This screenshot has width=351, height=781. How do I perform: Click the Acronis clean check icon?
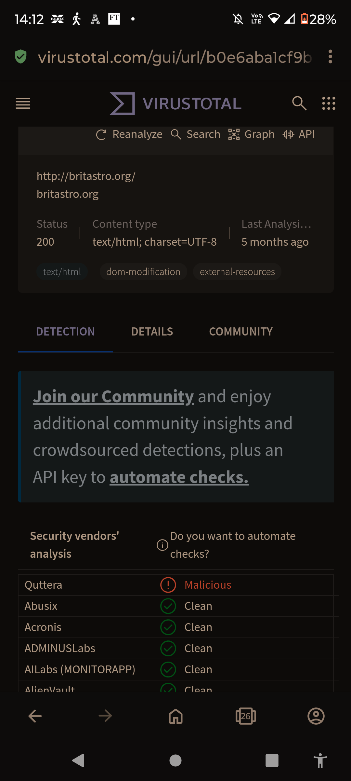coord(168,627)
